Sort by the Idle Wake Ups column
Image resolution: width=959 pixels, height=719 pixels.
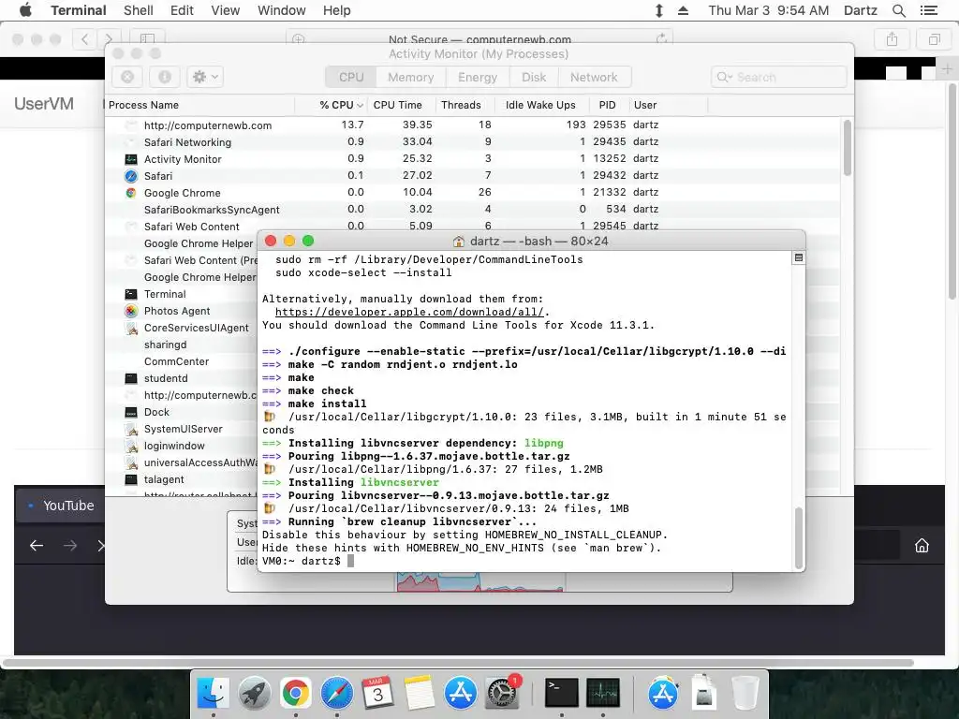click(540, 105)
